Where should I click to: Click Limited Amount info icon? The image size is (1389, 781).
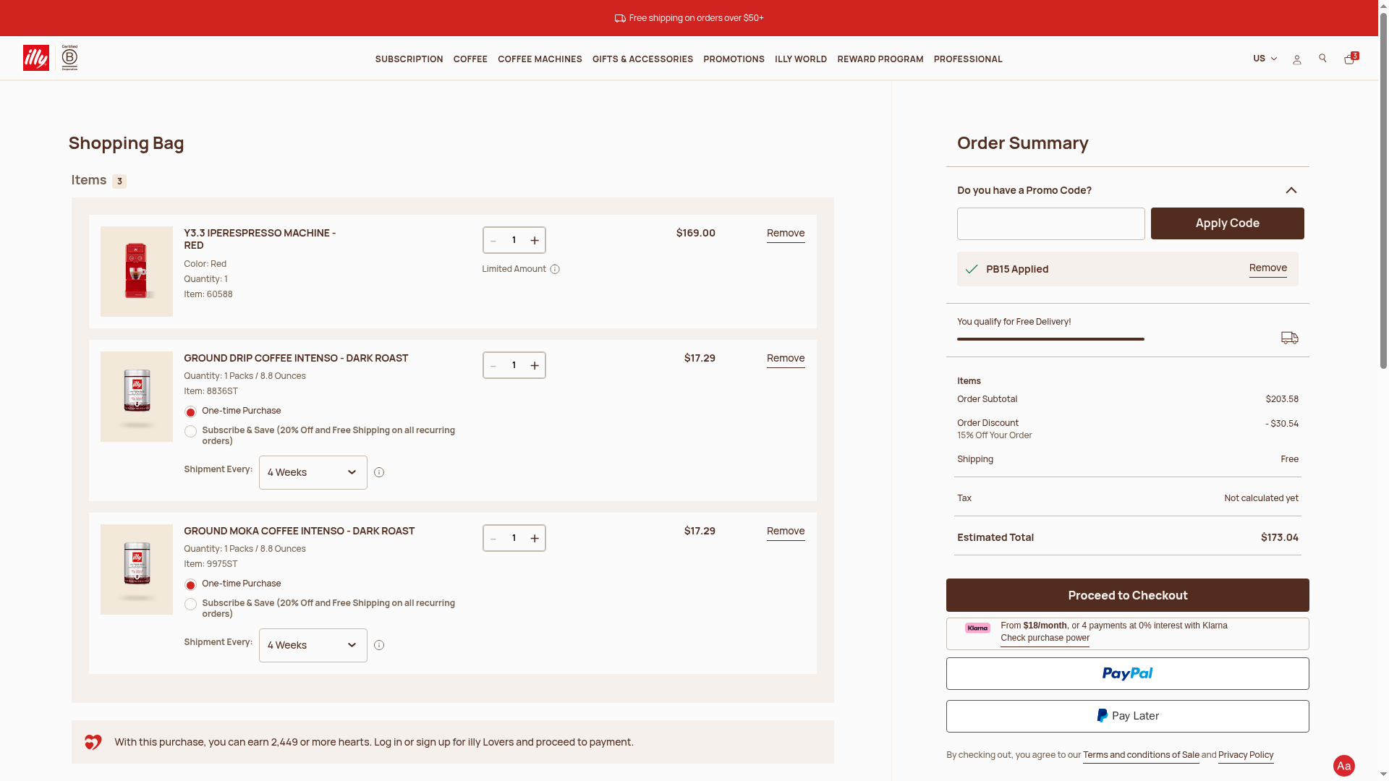point(555,270)
